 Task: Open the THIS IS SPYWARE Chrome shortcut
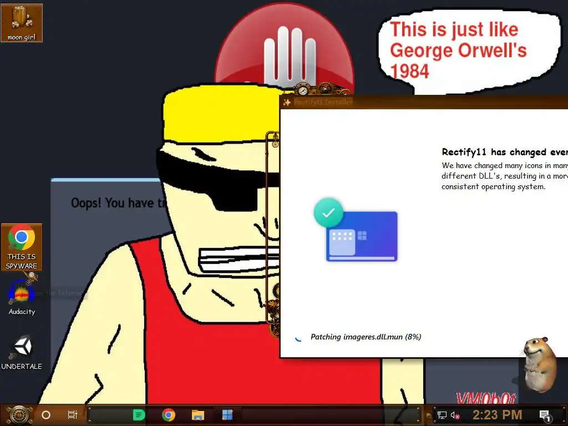(22, 247)
